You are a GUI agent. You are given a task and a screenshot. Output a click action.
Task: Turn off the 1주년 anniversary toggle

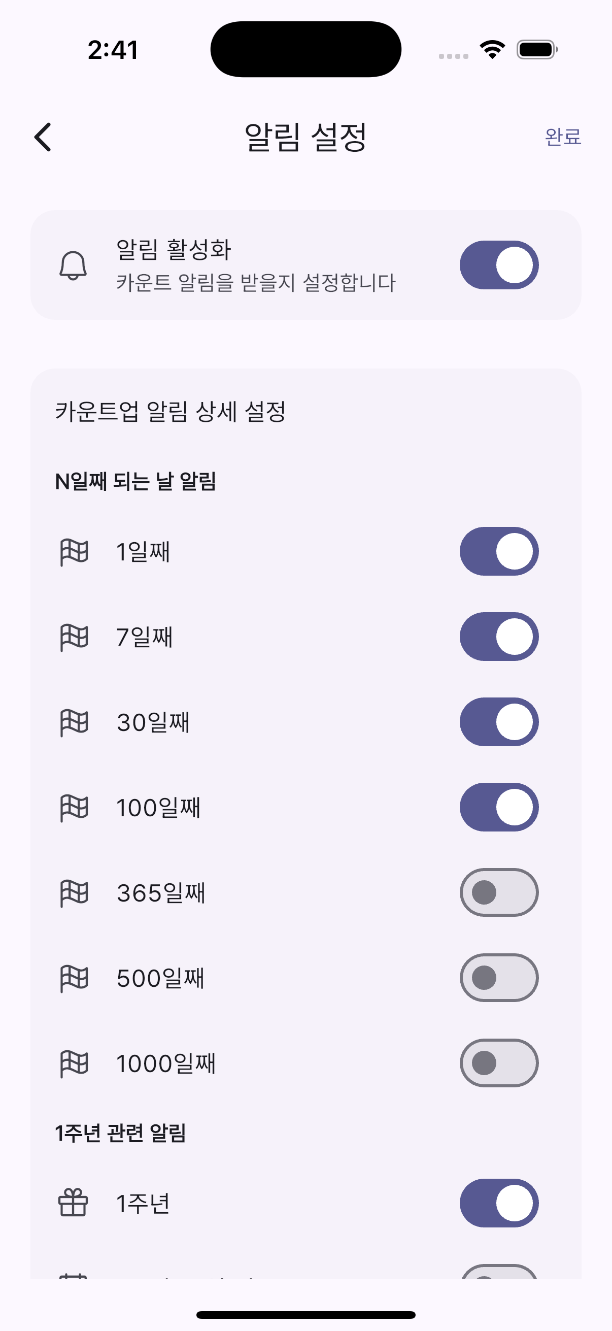click(x=499, y=1203)
